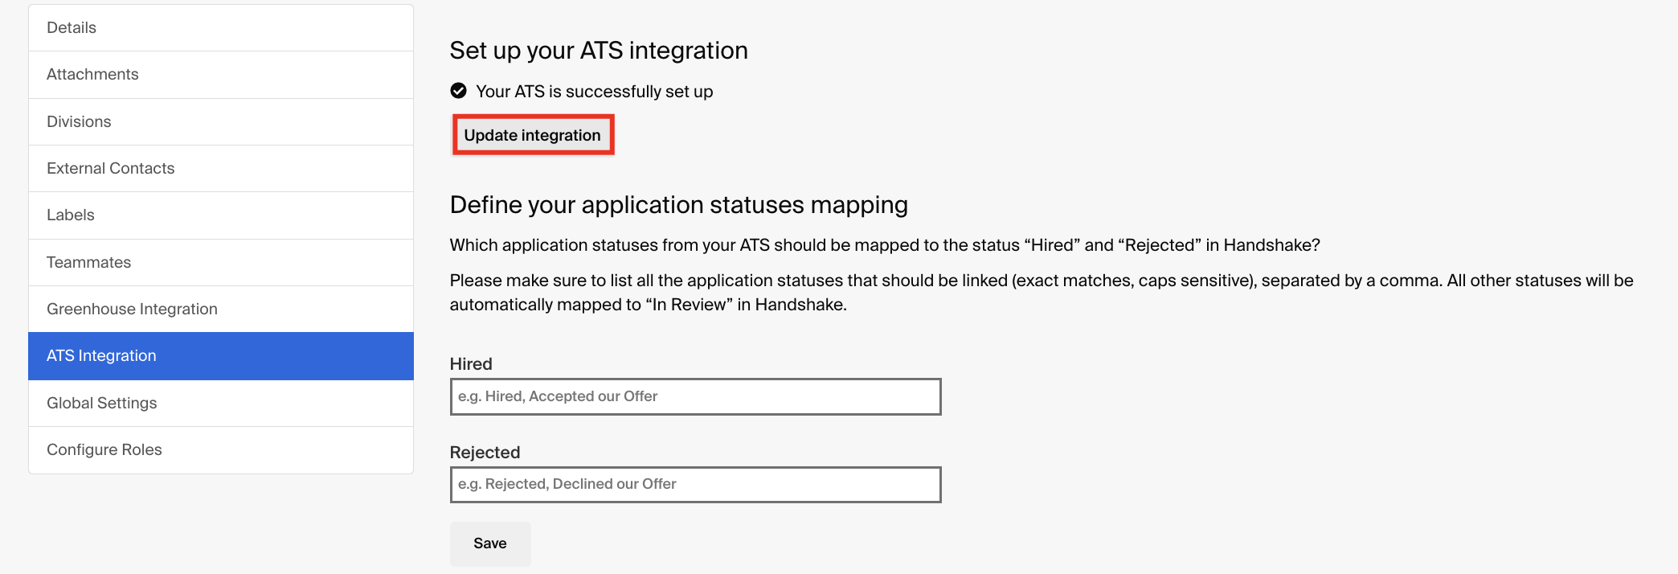This screenshot has width=1678, height=574.
Task: Open Global Settings in sidebar
Action: [x=221, y=403]
